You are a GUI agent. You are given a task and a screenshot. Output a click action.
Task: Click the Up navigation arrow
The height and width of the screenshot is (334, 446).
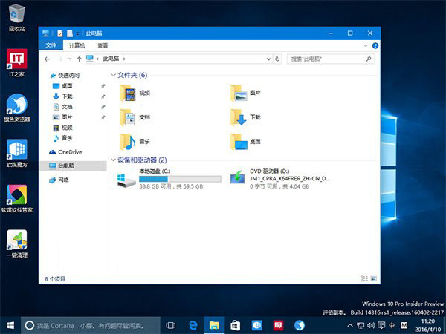pyautogui.click(x=78, y=58)
